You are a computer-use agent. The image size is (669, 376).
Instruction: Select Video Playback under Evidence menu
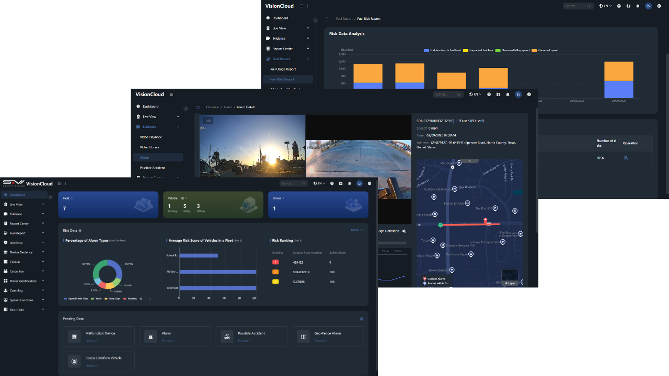(151, 137)
